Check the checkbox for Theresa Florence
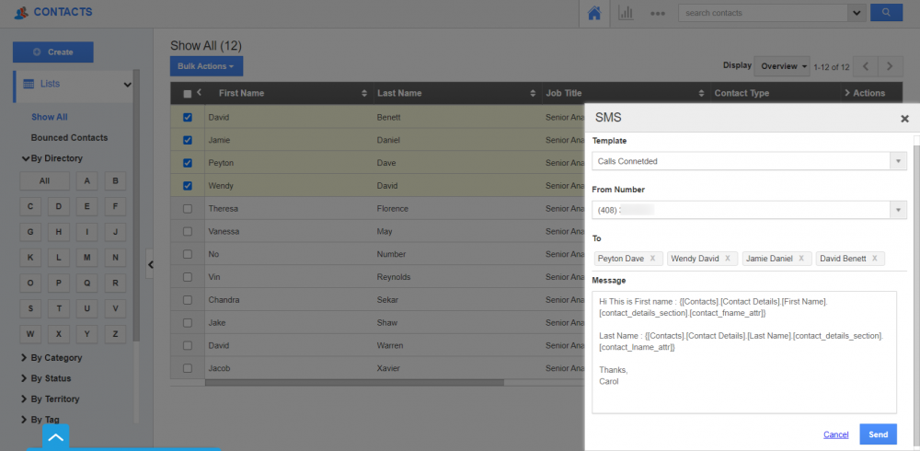The height and width of the screenshot is (451, 920). [188, 209]
